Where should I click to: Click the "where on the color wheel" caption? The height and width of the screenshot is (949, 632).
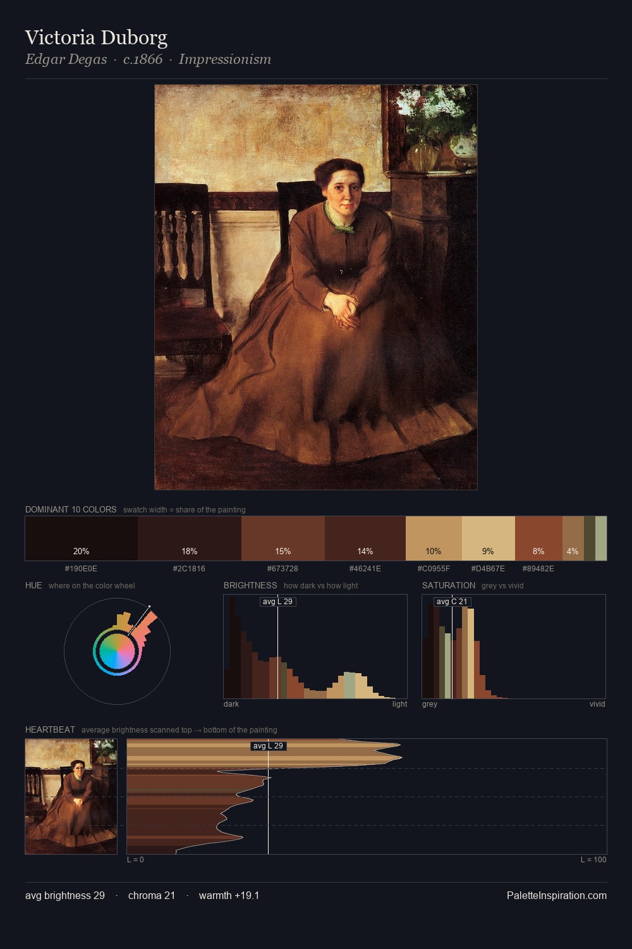pyautogui.click(x=92, y=586)
